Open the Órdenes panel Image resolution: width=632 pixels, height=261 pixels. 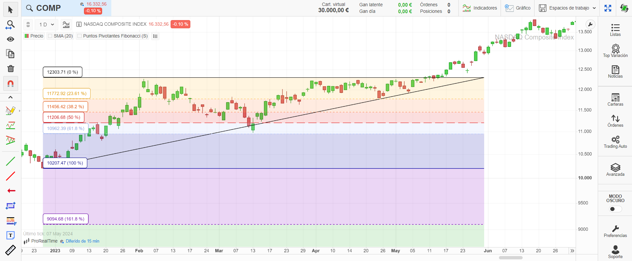[615, 121]
